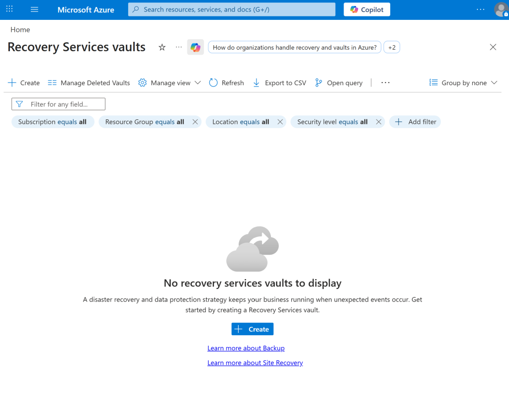Screen dimensions: 509x393
Task: Open the Azure portal hamburger menu
Action: coord(34,9)
